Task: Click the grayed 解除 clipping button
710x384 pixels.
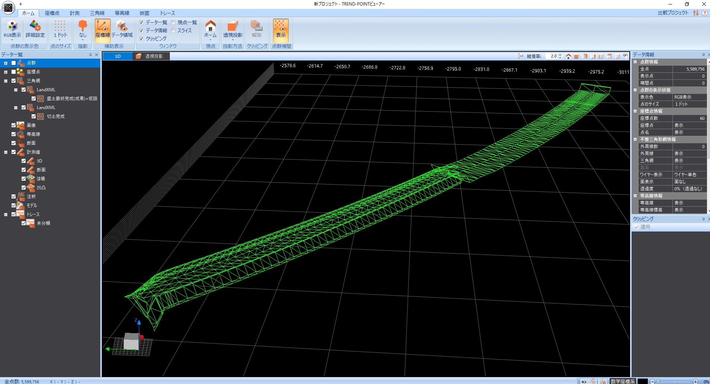Action: [x=257, y=30]
